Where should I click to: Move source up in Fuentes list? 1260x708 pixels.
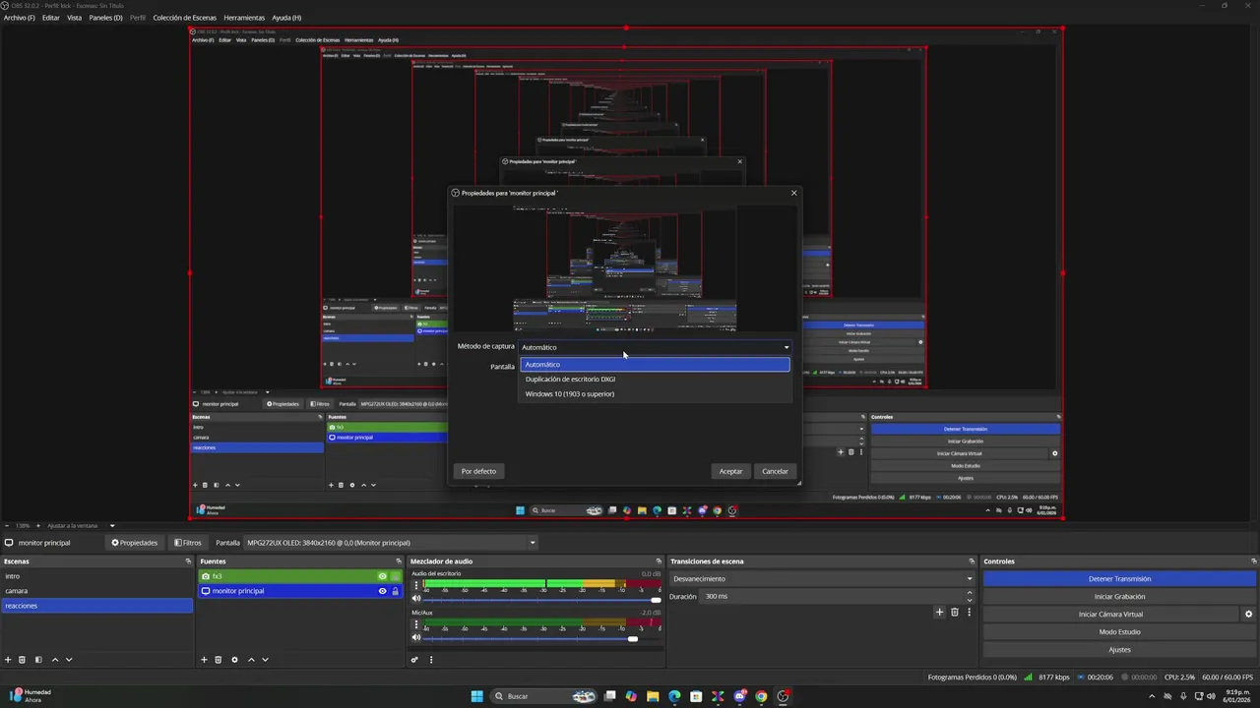point(251,660)
